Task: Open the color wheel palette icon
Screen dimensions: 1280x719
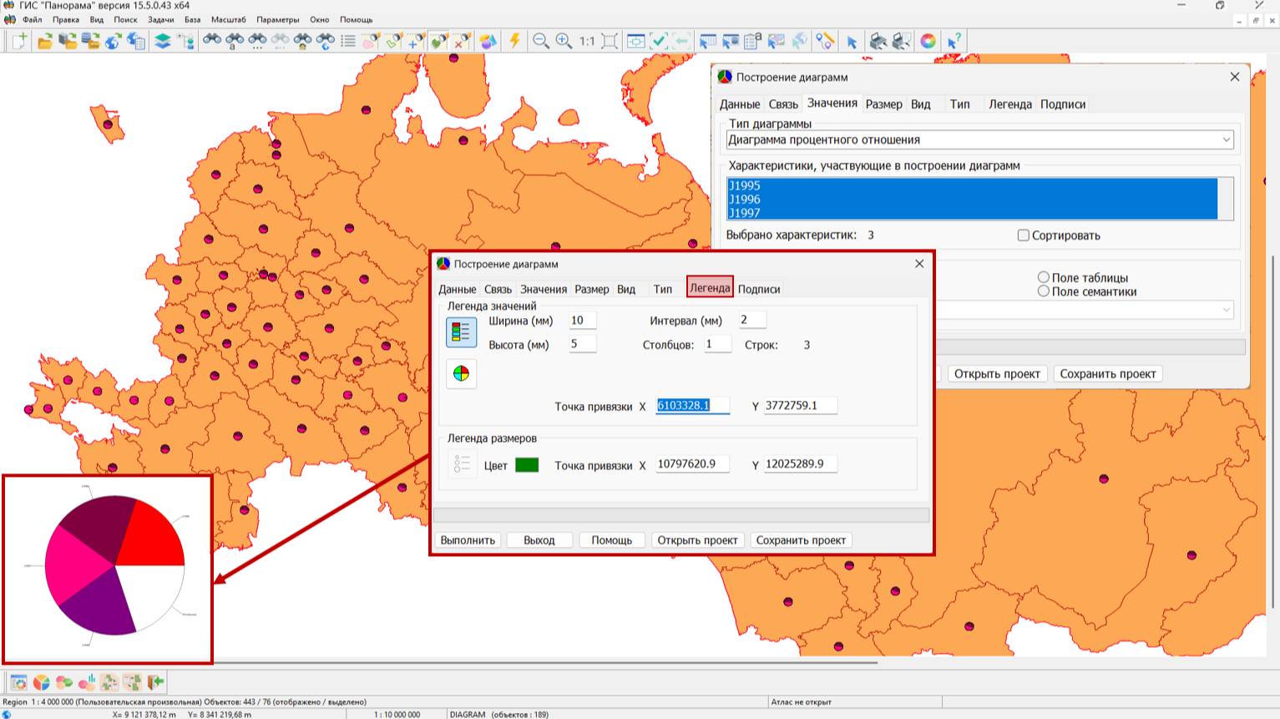Action: (928, 41)
